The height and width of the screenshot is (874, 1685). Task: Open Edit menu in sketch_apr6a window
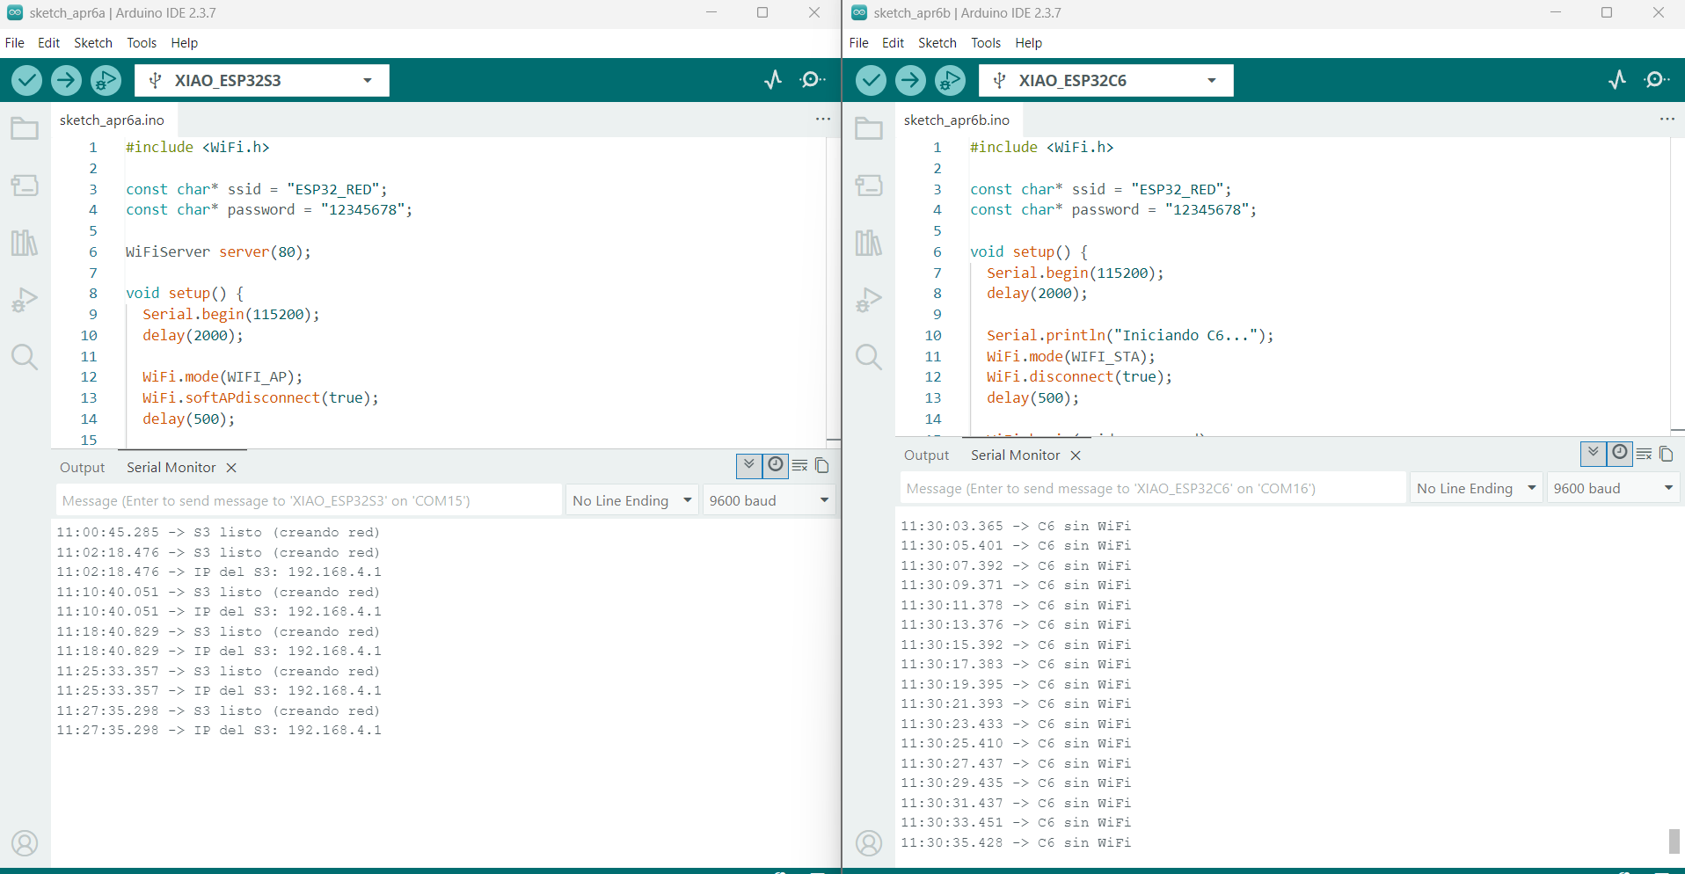pyautogui.click(x=49, y=43)
